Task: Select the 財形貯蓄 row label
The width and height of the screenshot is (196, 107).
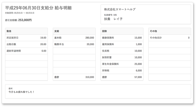Action: point(107,57)
